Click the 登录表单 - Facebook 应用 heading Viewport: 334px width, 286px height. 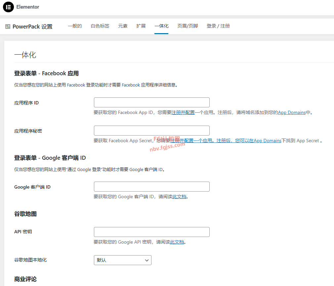[46, 74]
